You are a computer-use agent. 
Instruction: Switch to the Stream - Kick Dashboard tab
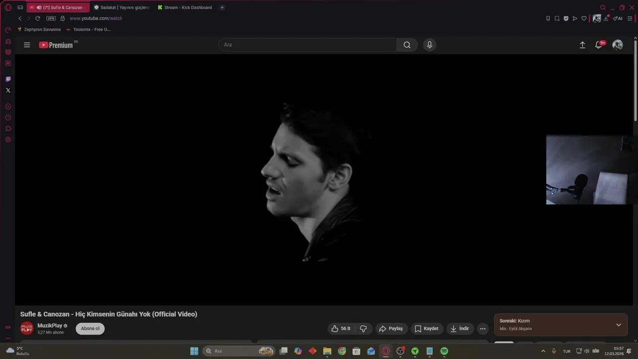(185, 7)
